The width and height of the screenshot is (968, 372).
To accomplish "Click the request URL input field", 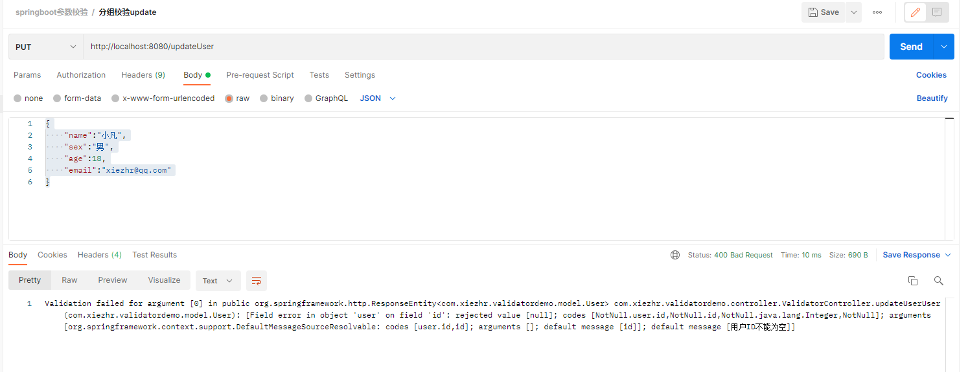I will tap(483, 47).
